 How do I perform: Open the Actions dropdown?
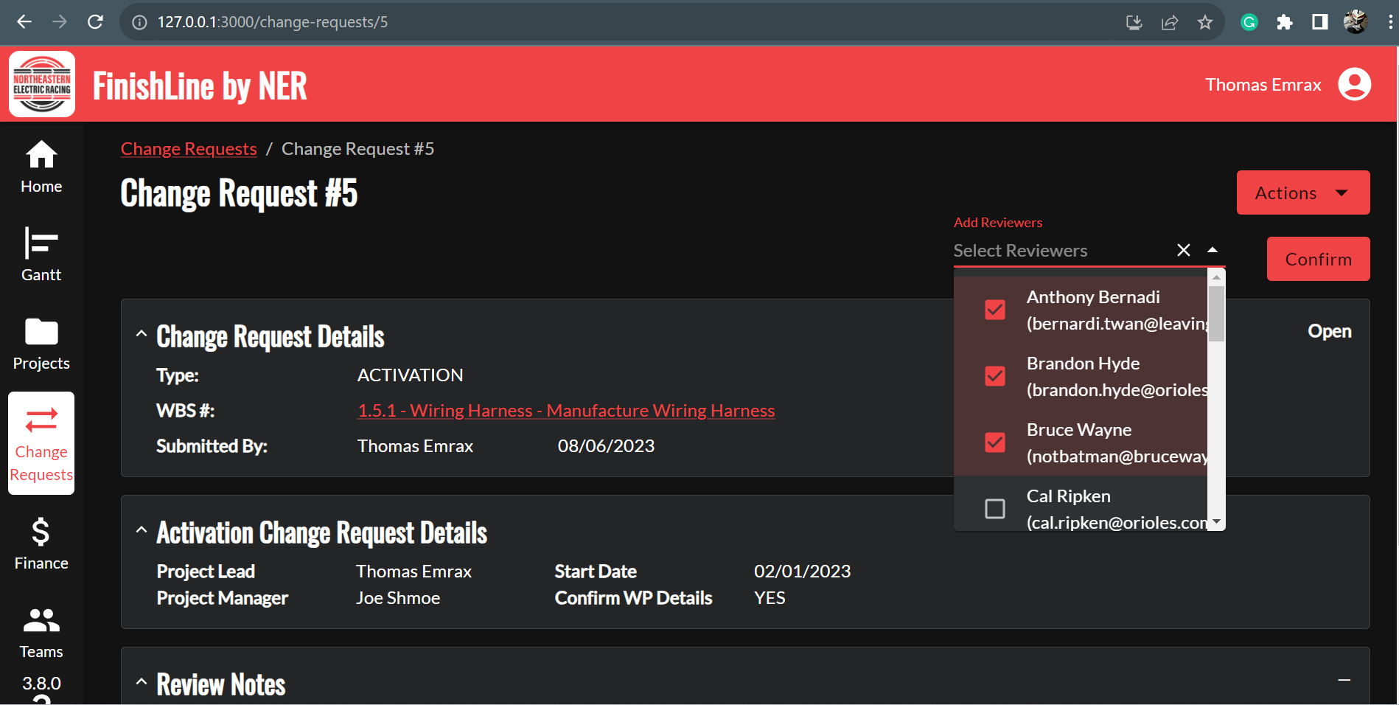tap(1303, 192)
